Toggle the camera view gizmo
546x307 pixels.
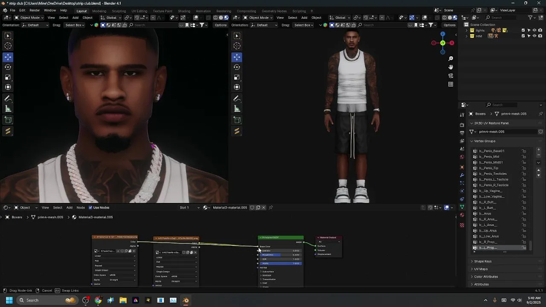point(451,75)
